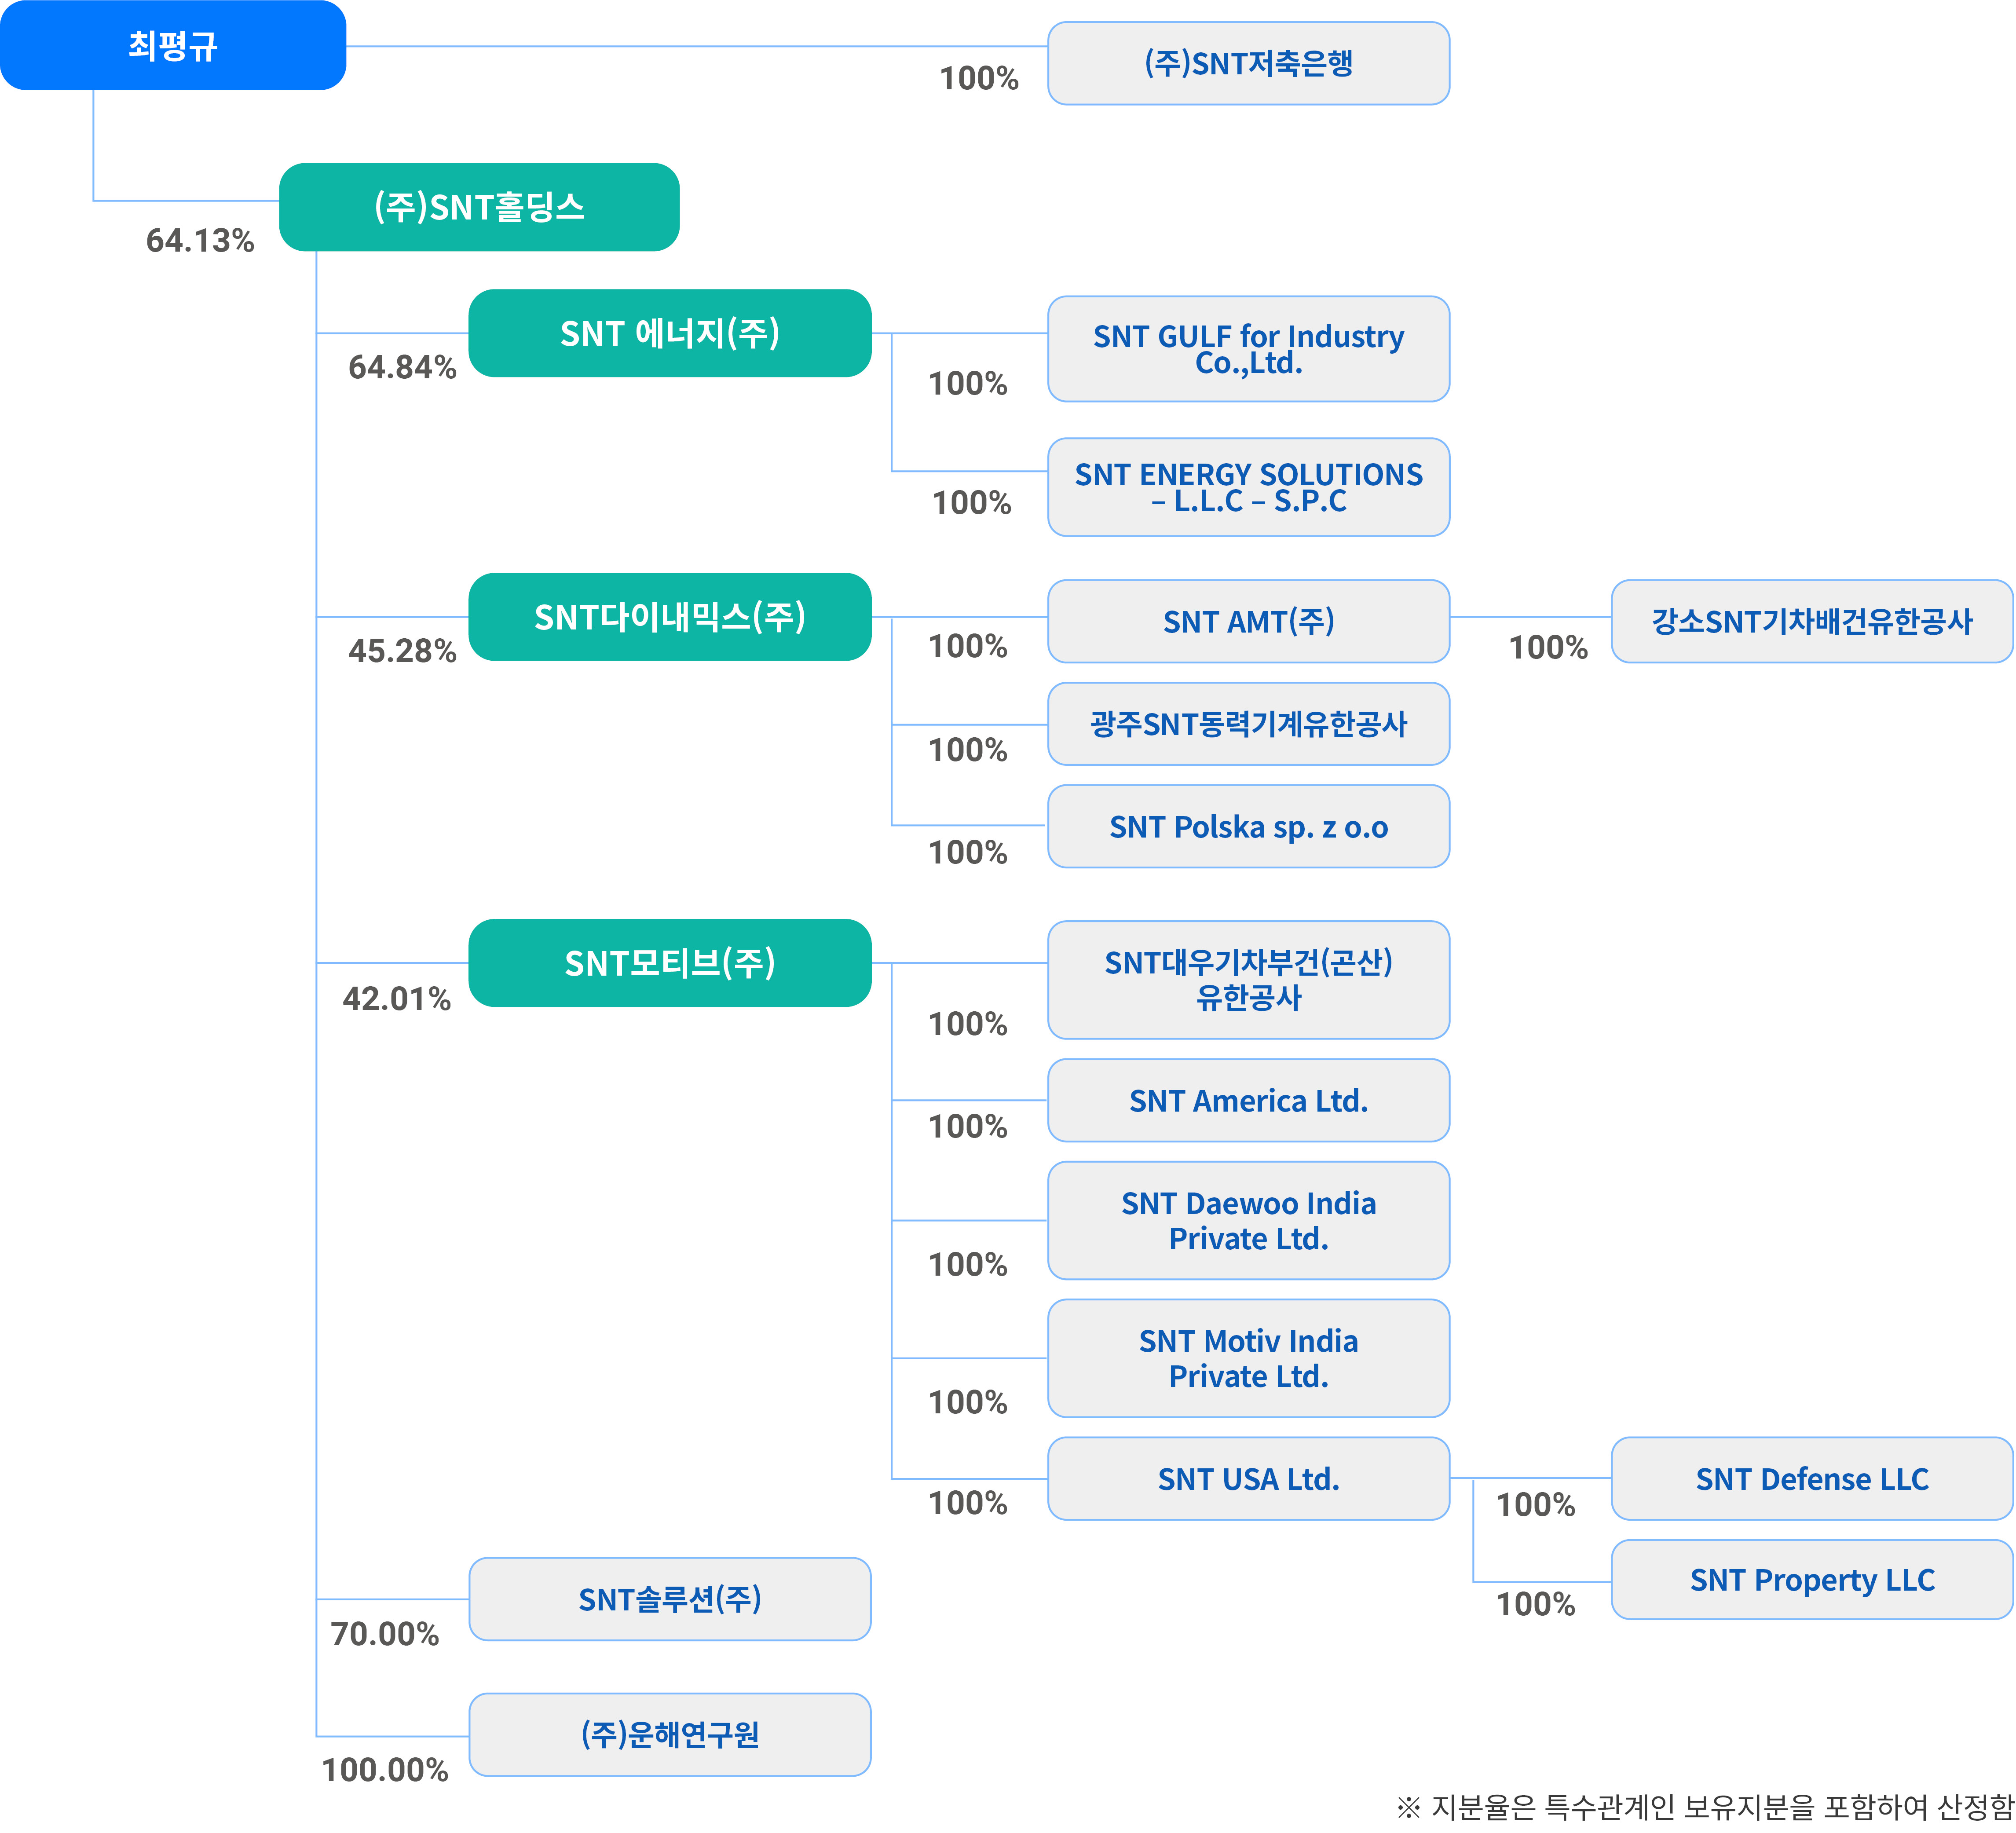Select SNT Defense LLC box

1812,1478
